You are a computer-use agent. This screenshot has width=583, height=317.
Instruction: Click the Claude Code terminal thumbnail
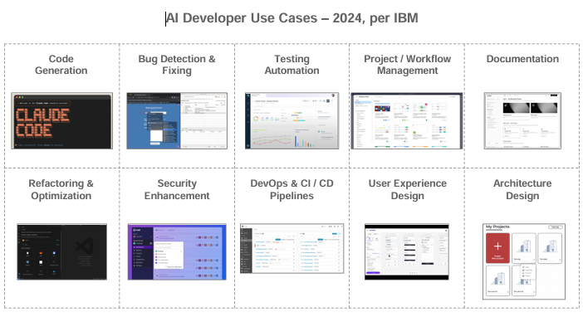(x=61, y=121)
